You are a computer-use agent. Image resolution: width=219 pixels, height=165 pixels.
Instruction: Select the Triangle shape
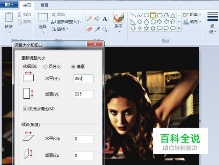173,15
